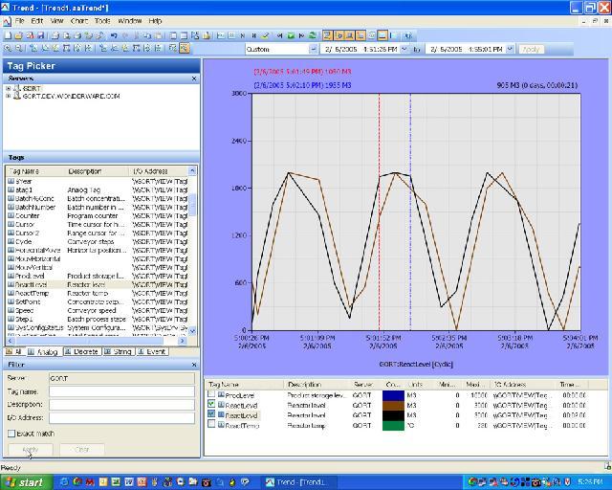612x490 pixels.
Task: Select the SetPoint tag row
Action: [x=98, y=301]
